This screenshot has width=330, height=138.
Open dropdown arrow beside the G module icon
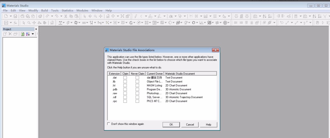click(x=134, y=23)
